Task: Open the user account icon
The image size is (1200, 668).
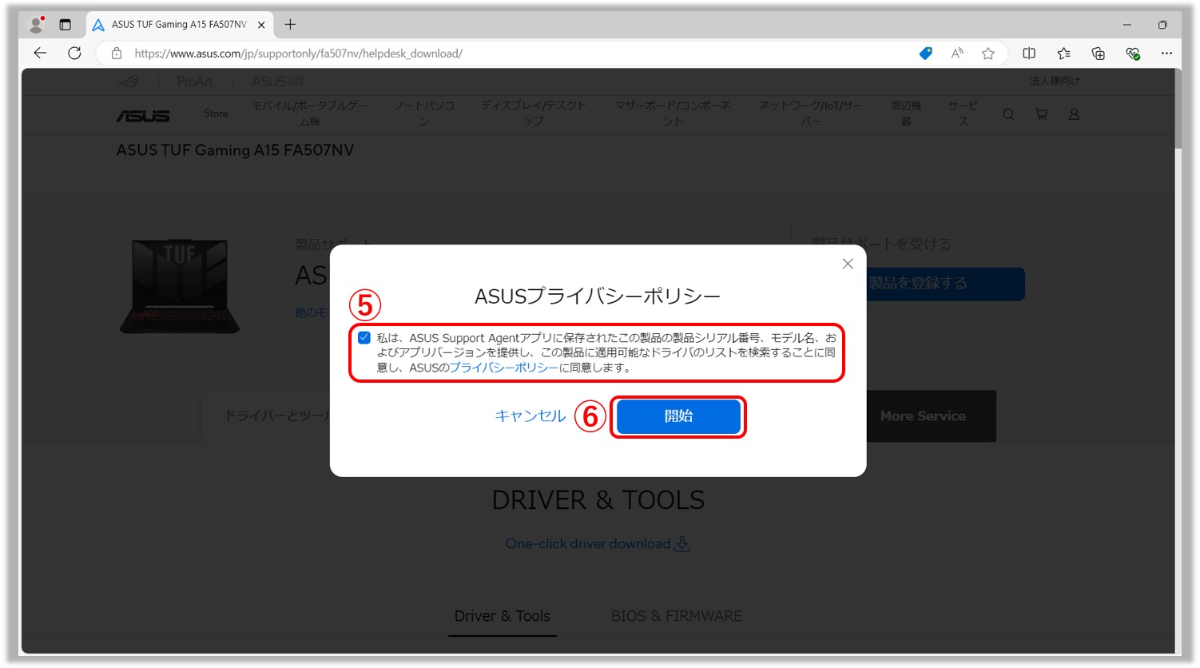Action: (x=1074, y=115)
